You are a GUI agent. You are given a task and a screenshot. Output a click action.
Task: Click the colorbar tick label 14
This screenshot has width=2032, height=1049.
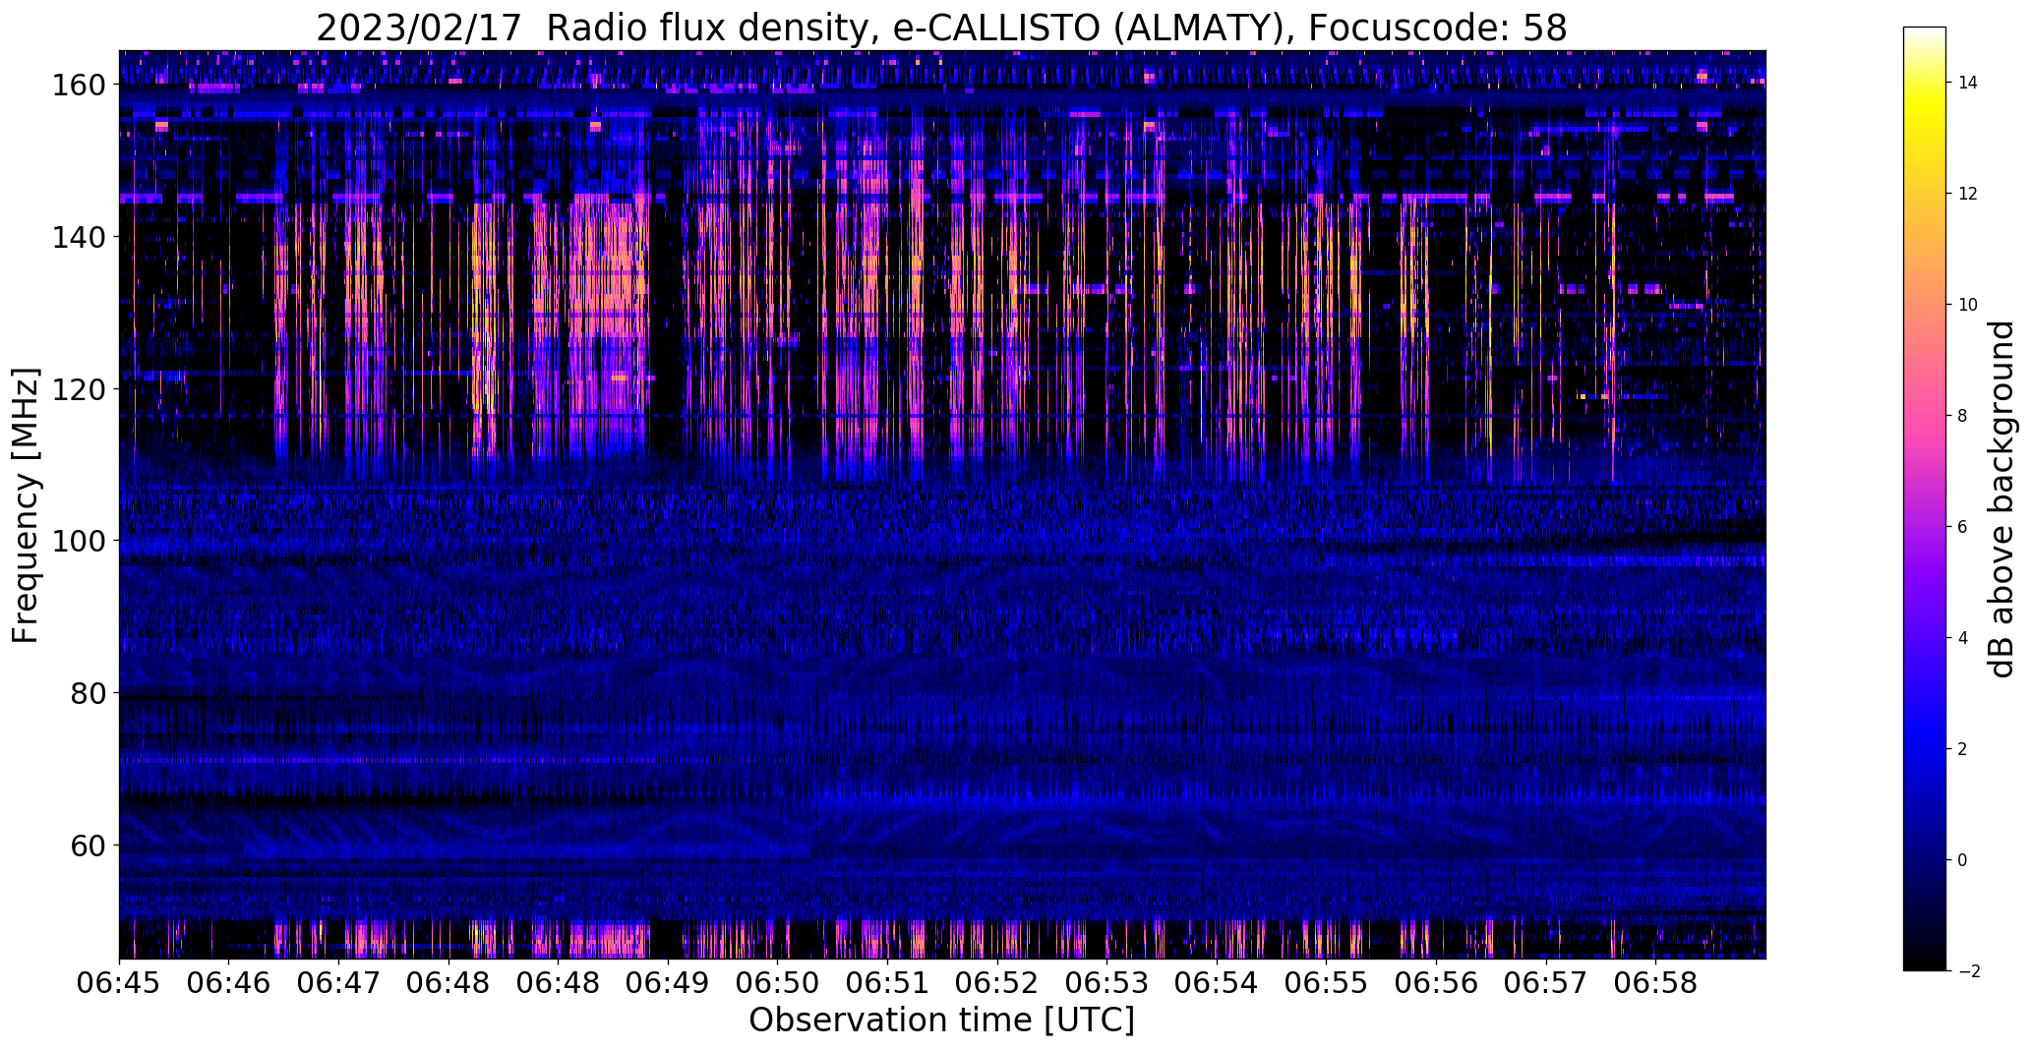1968,83
